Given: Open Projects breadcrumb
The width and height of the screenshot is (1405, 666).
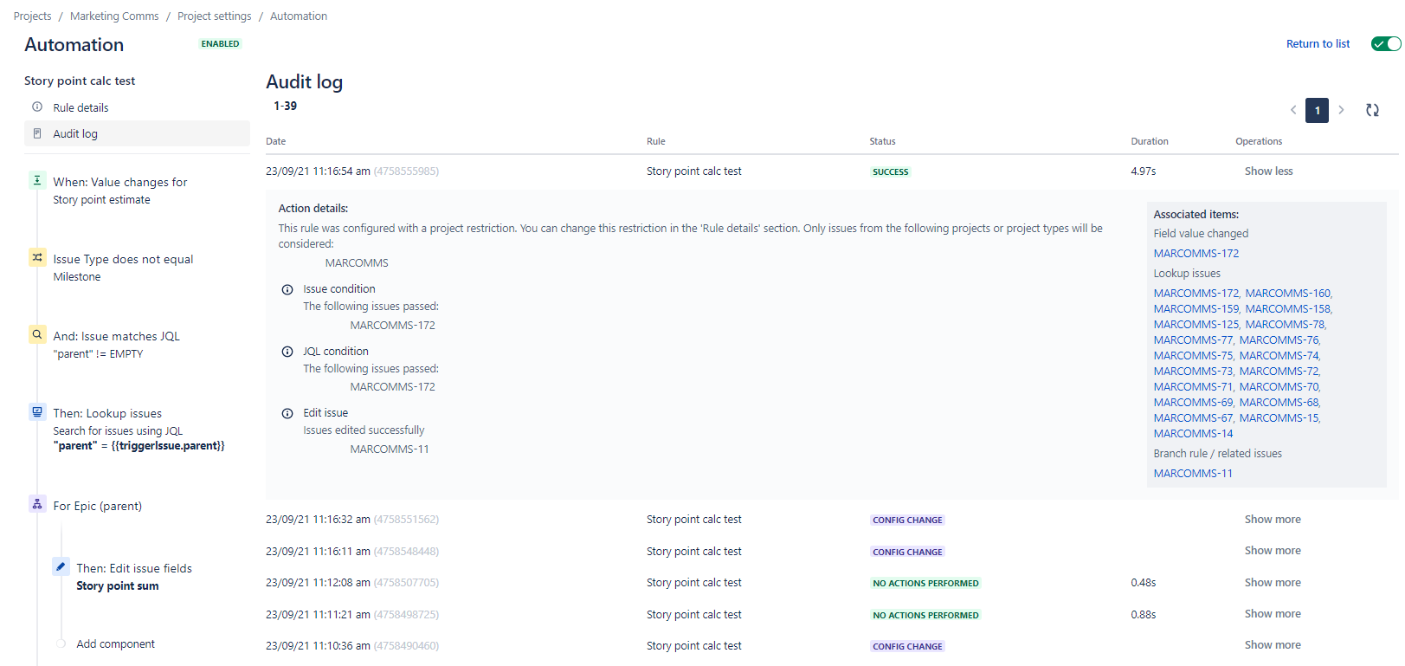Looking at the screenshot, I should click(32, 16).
